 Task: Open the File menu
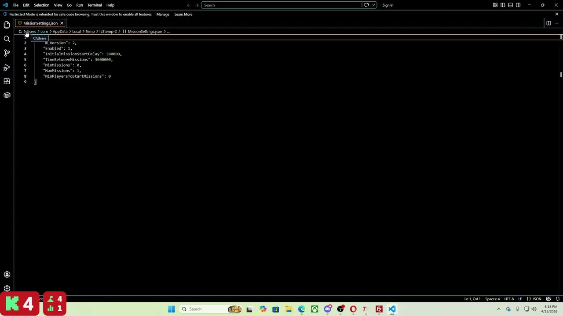click(x=15, y=5)
